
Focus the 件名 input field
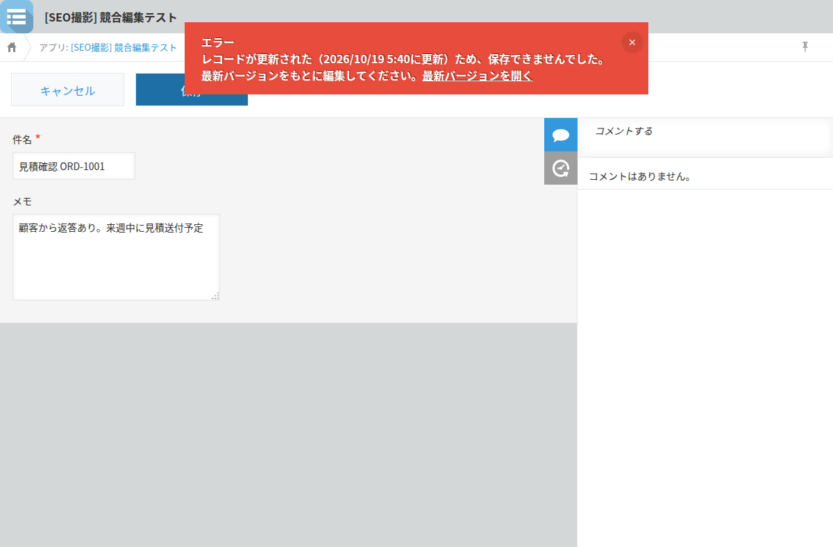click(74, 166)
